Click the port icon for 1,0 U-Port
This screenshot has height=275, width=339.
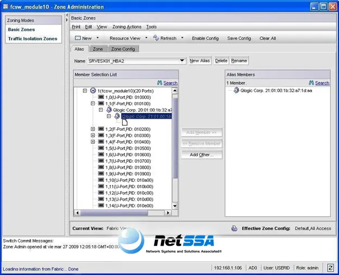pos(101,97)
